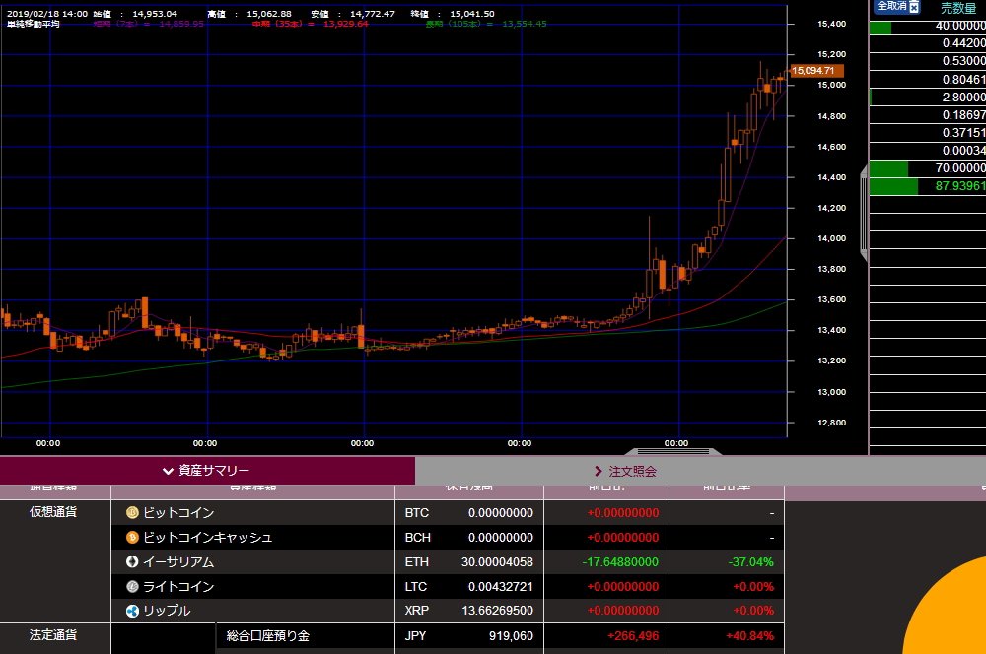Viewport: 986px width, 654px height.
Task: Click the Litecoin coin icon
Action: click(x=132, y=586)
